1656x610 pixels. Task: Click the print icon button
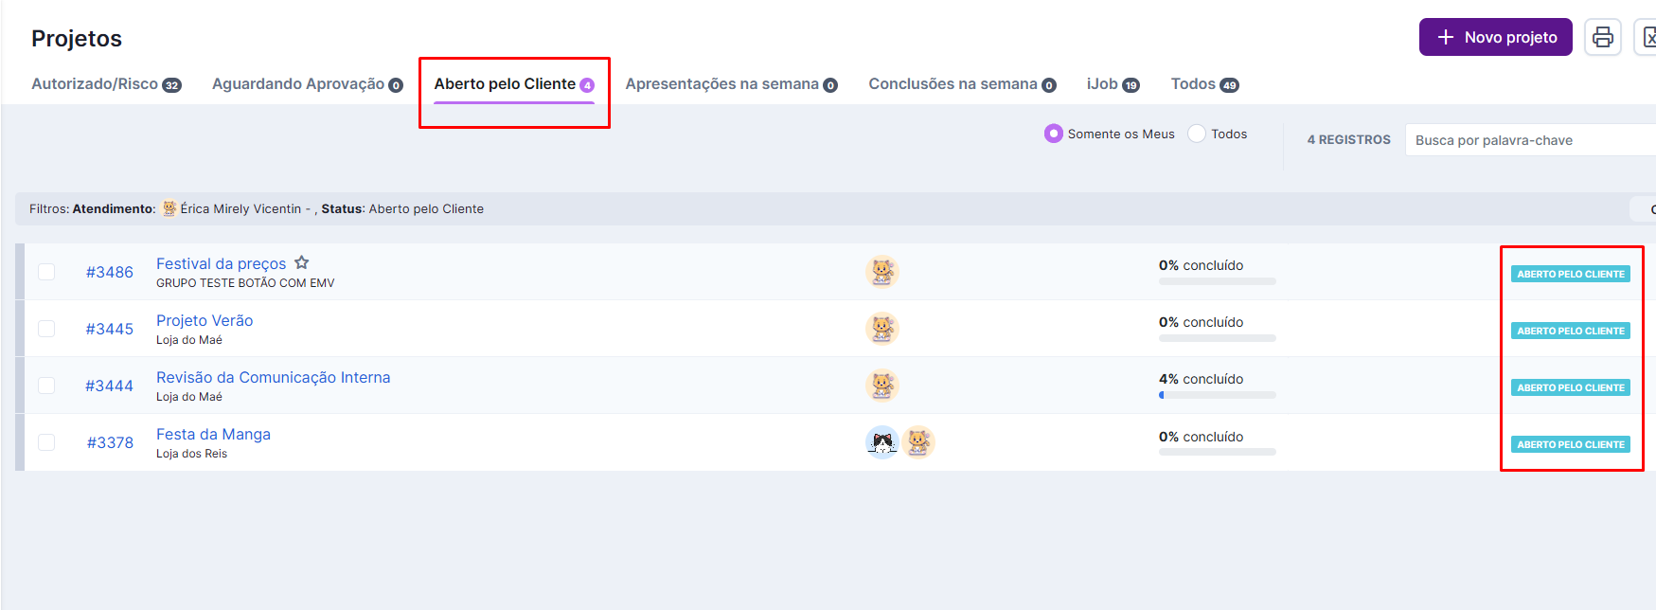(x=1602, y=37)
